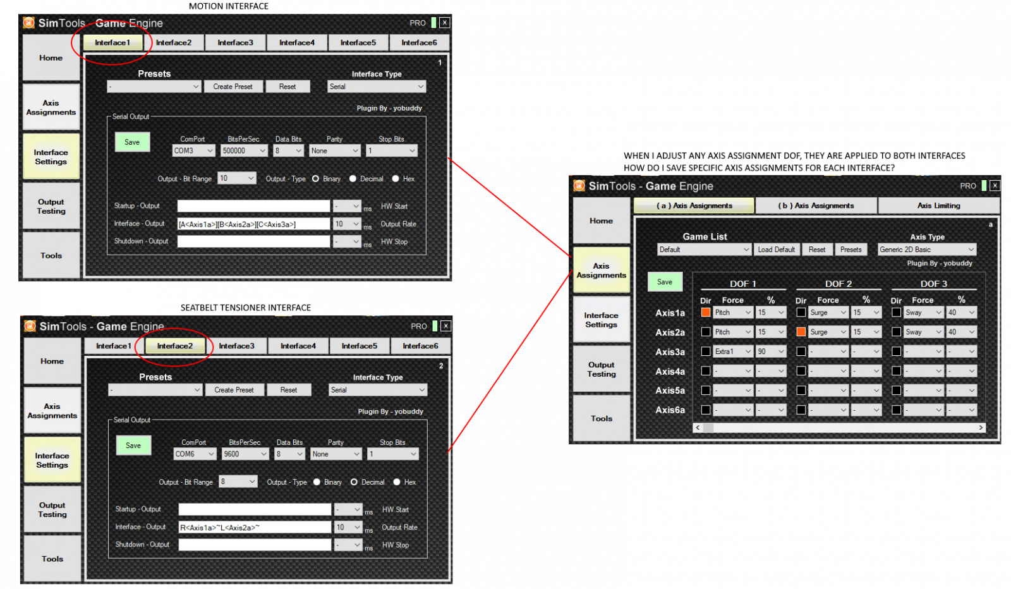Open BitsPerSec 9600 dropdown
This screenshot has width=1011, height=589.
(245, 454)
